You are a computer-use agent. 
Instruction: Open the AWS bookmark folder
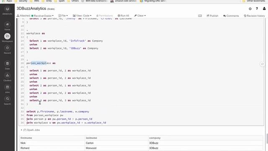click(34, 1)
